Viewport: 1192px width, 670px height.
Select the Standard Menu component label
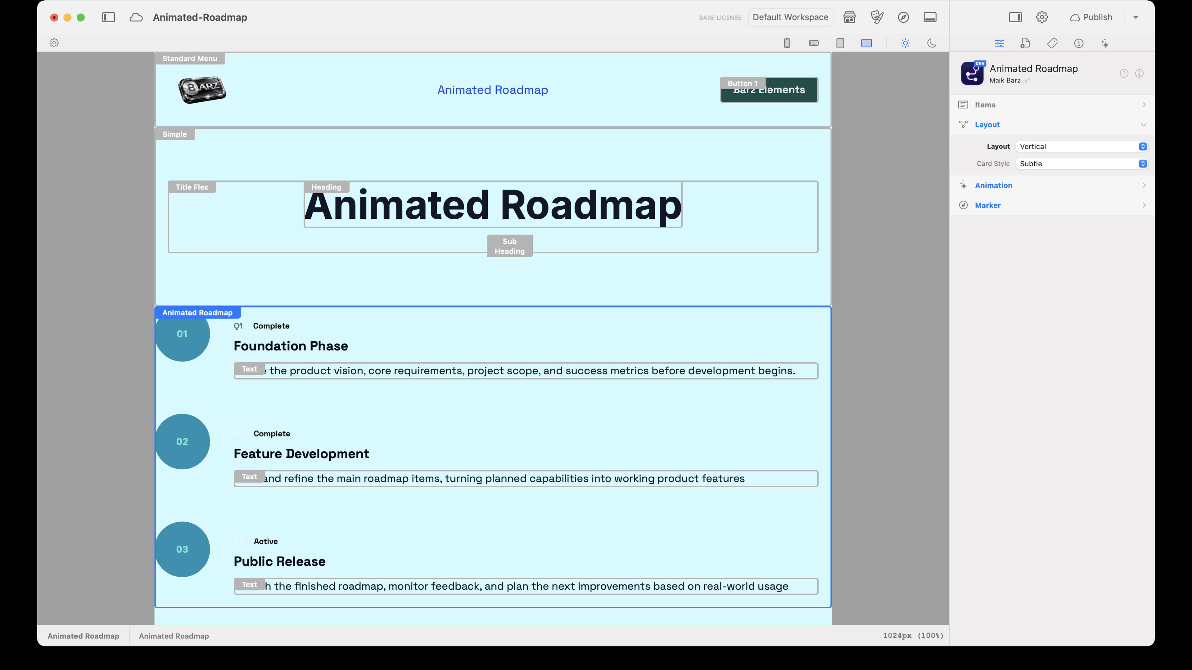(x=189, y=59)
